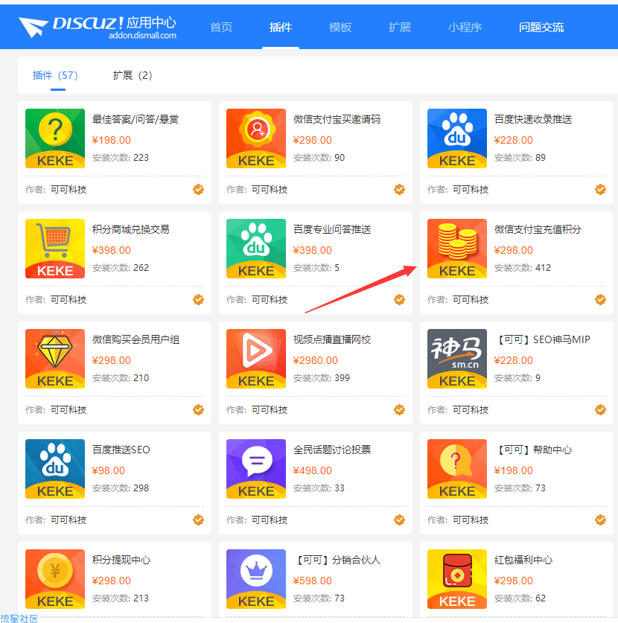618x623 pixels.
Task: Open the 扩展 nav item in header
Action: click(400, 27)
